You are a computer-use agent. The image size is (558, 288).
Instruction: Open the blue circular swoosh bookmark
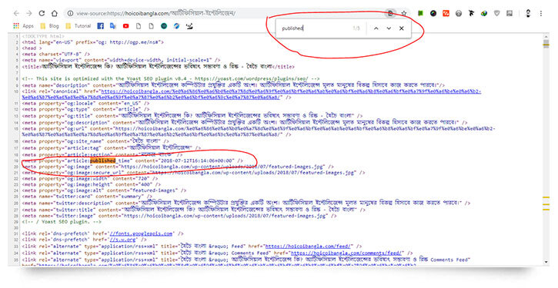click(176, 26)
